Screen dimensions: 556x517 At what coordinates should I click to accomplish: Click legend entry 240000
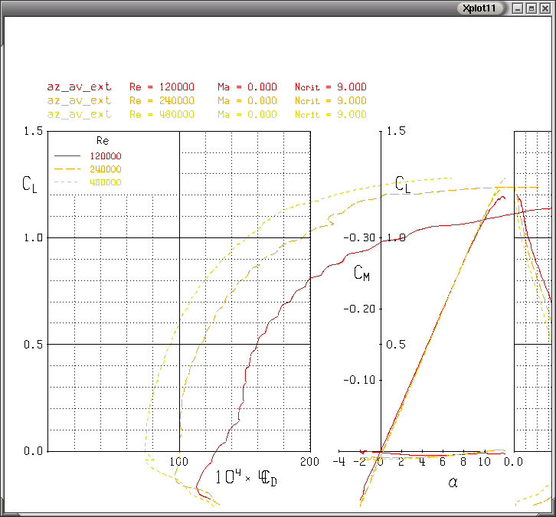tap(106, 169)
